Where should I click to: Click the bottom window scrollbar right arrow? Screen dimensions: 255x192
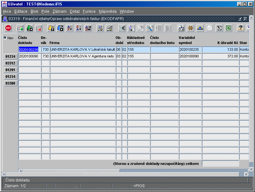tap(246, 174)
